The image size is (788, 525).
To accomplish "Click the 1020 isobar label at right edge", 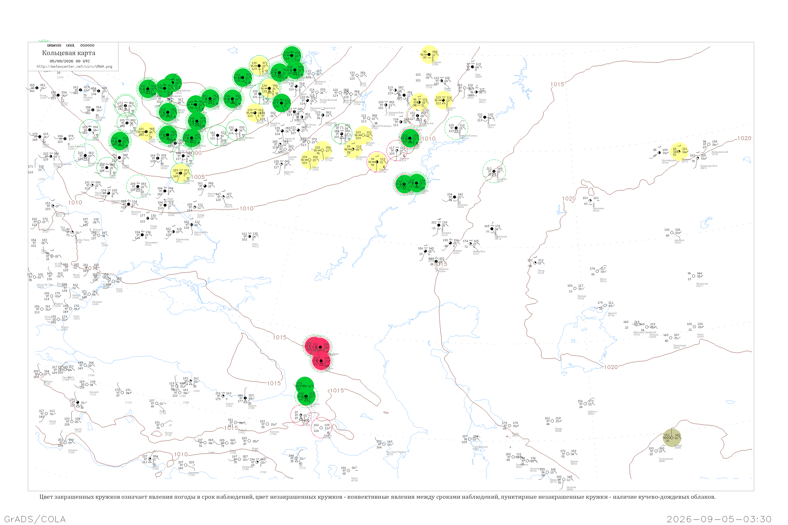I will coord(744,138).
